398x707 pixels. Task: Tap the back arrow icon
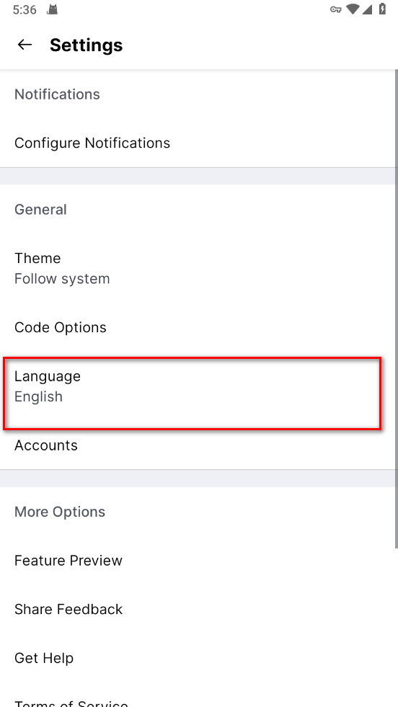(x=25, y=45)
